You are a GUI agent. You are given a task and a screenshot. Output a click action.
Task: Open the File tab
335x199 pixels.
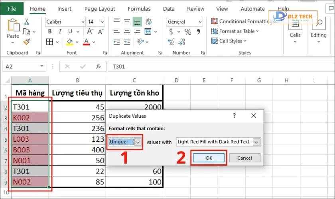click(x=12, y=9)
